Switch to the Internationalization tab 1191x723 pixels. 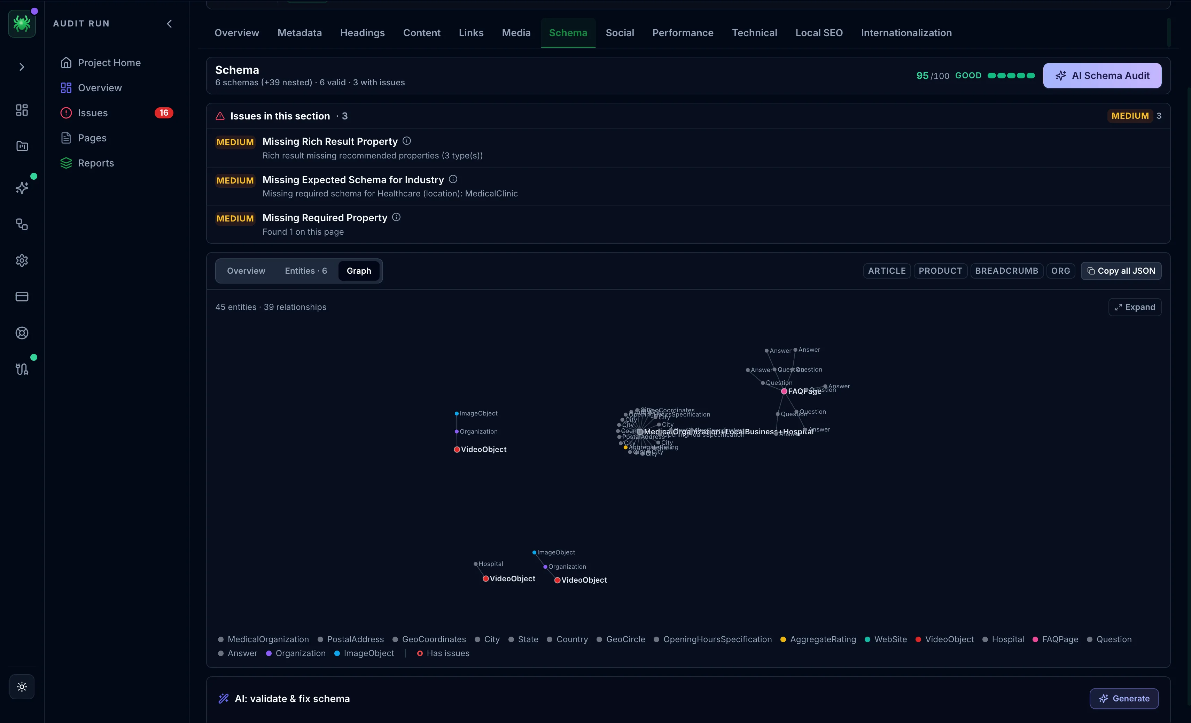click(x=906, y=33)
